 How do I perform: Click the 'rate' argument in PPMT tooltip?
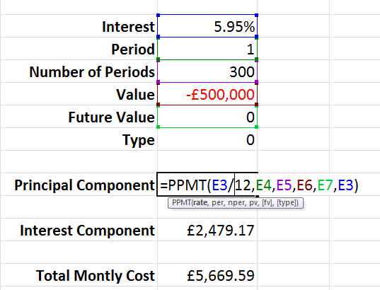click(x=200, y=202)
